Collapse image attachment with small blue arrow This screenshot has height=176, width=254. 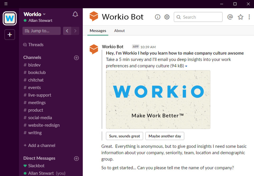186,66
